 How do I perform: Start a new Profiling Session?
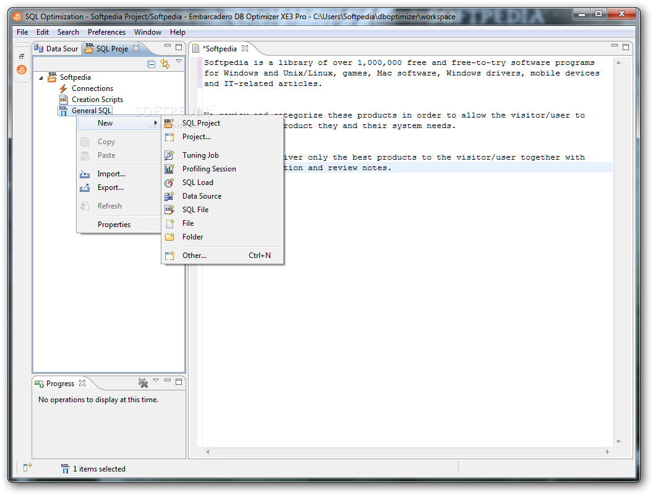coord(222,169)
